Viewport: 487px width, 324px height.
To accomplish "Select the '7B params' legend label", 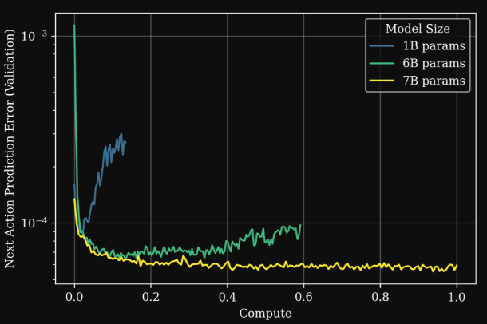I will tap(434, 81).
